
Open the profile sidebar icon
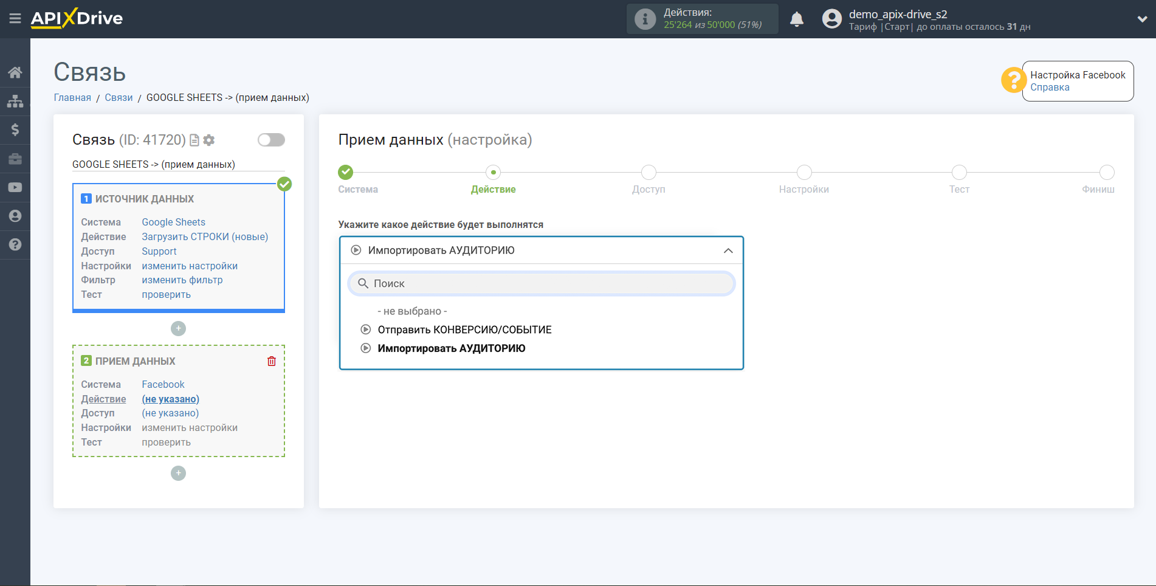coord(15,216)
